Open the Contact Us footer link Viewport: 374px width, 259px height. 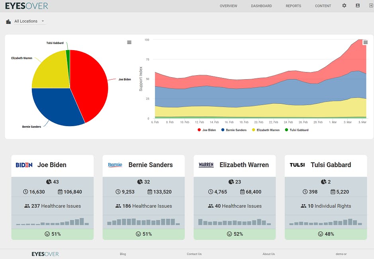pos(194,254)
